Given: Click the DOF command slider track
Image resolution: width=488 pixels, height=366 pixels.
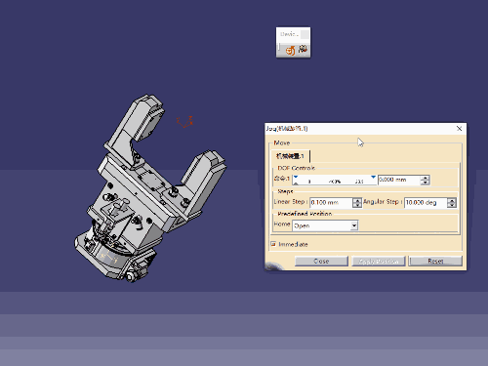Looking at the screenshot, I should point(335,180).
